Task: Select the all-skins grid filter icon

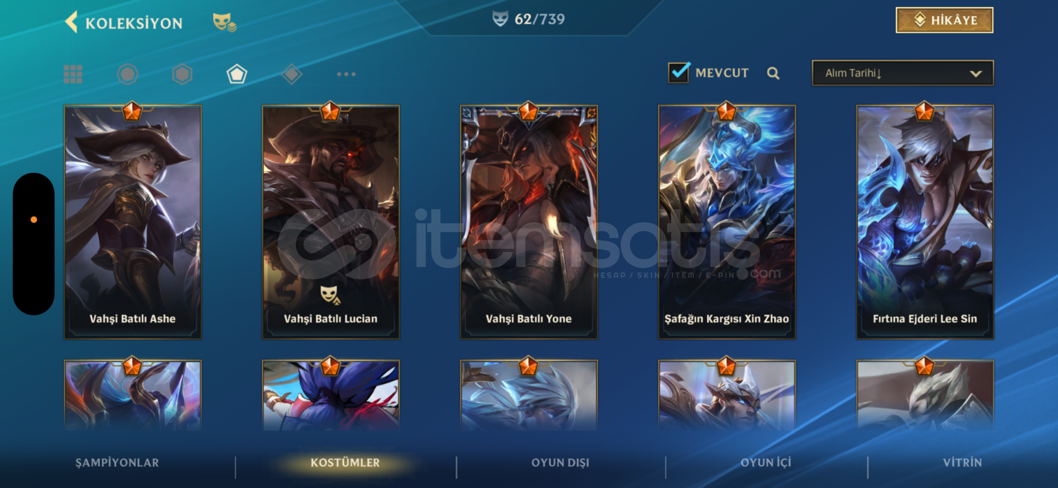Action: tap(73, 74)
